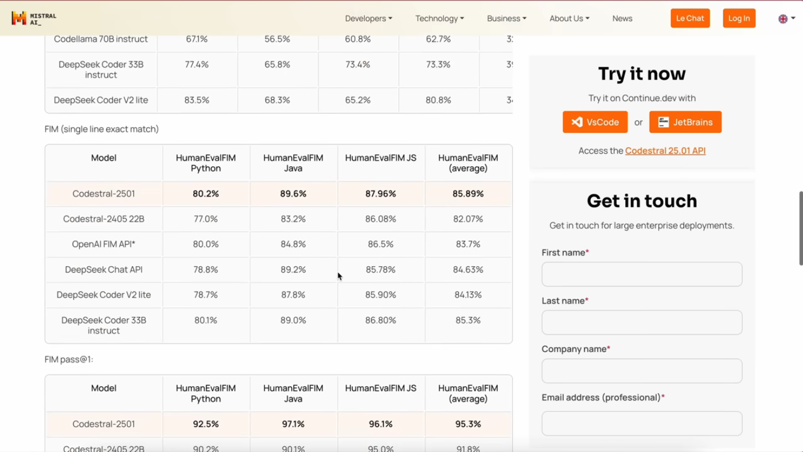Click the 78.8% cell
This screenshot has height=452, width=803.
[x=206, y=270]
